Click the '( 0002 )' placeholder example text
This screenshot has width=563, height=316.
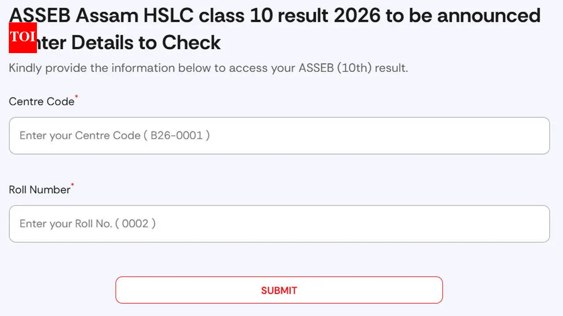click(135, 224)
